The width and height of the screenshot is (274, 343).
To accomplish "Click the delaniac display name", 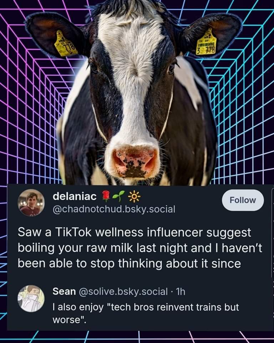I will pos(75,196).
